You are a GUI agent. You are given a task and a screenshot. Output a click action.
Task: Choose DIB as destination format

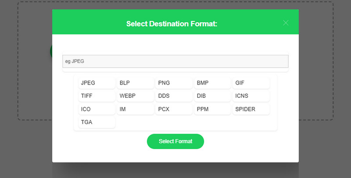click(x=212, y=96)
